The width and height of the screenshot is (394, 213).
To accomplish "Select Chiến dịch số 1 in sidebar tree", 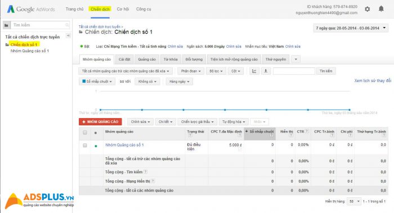I will (24, 44).
